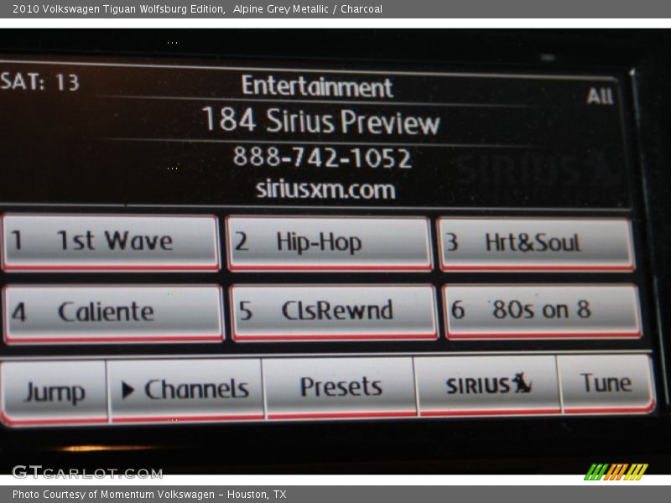Click the GTCARLOT.COM watermark logo
The width and height of the screenshot is (671, 503).
(x=87, y=472)
